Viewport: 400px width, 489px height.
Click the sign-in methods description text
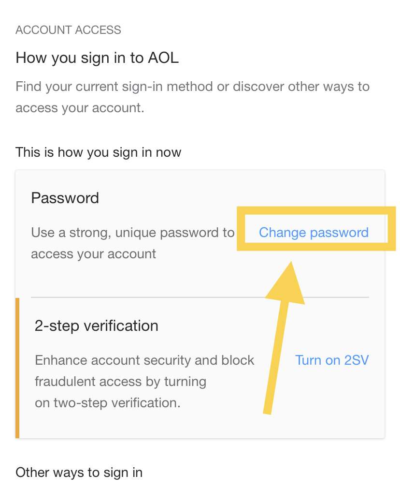click(192, 97)
